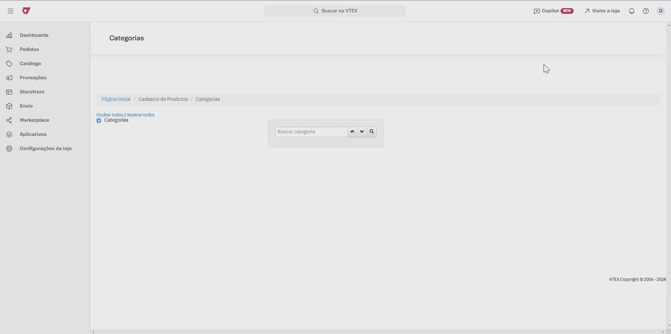671x334 pixels.
Task: Click the Categorias page heading
Action: pyautogui.click(x=126, y=38)
